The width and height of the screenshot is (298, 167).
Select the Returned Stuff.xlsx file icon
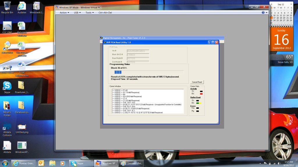pyautogui.click(x=22, y=29)
